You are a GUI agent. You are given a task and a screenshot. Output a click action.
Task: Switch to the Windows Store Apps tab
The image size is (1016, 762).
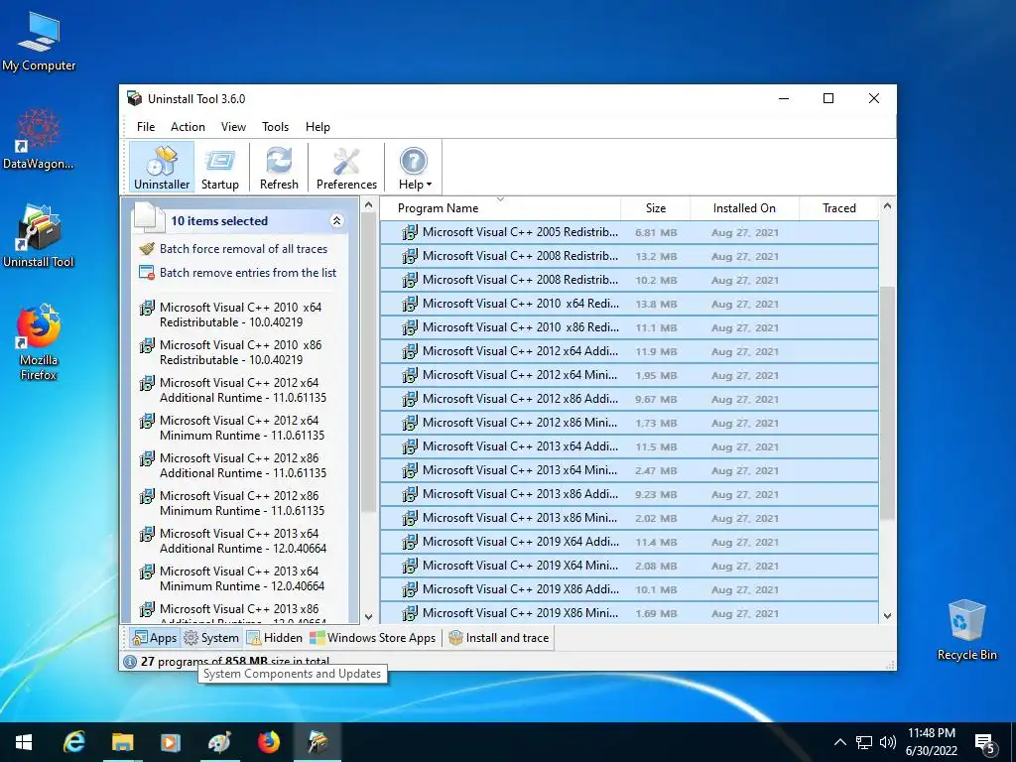[373, 638]
